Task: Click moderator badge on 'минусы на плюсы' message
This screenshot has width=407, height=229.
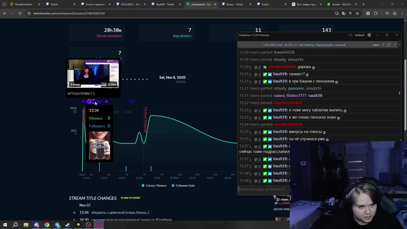Action: [x=265, y=132]
